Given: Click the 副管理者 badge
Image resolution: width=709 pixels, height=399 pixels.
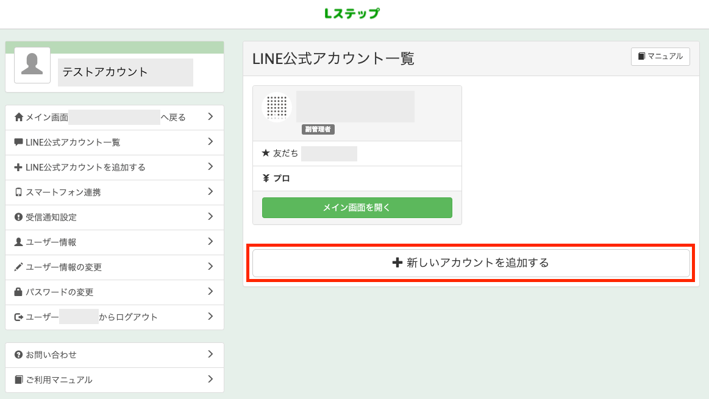Looking at the screenshot, I should click(318, 129).
